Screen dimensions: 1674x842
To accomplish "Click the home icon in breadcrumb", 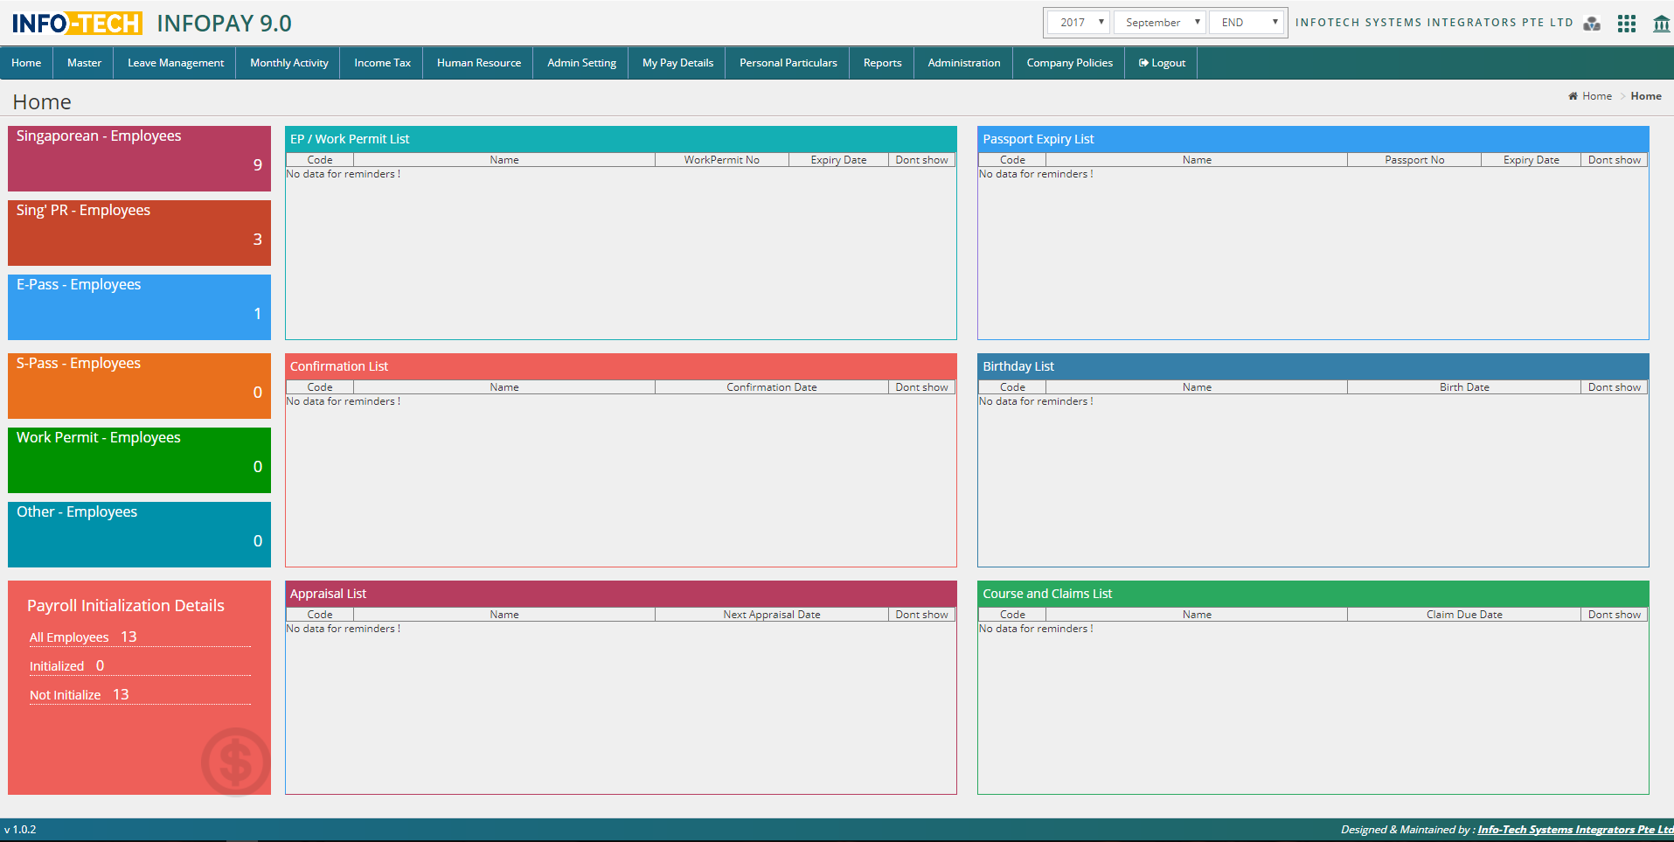I will (x=1573, y=96).
